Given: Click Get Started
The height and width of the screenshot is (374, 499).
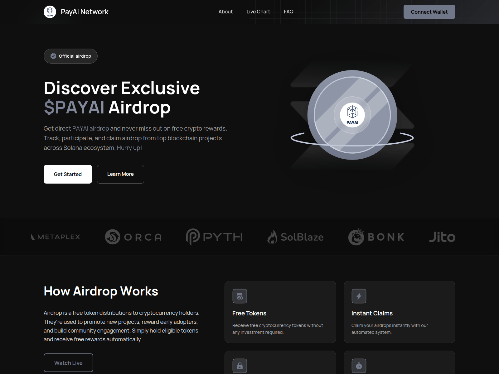Looking at the screenshot, I should click(67, 174).
